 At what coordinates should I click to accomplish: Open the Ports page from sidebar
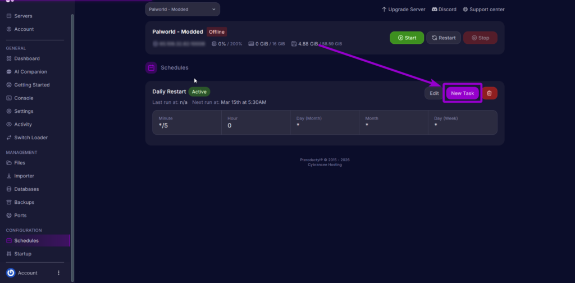[x=20, y=216]
